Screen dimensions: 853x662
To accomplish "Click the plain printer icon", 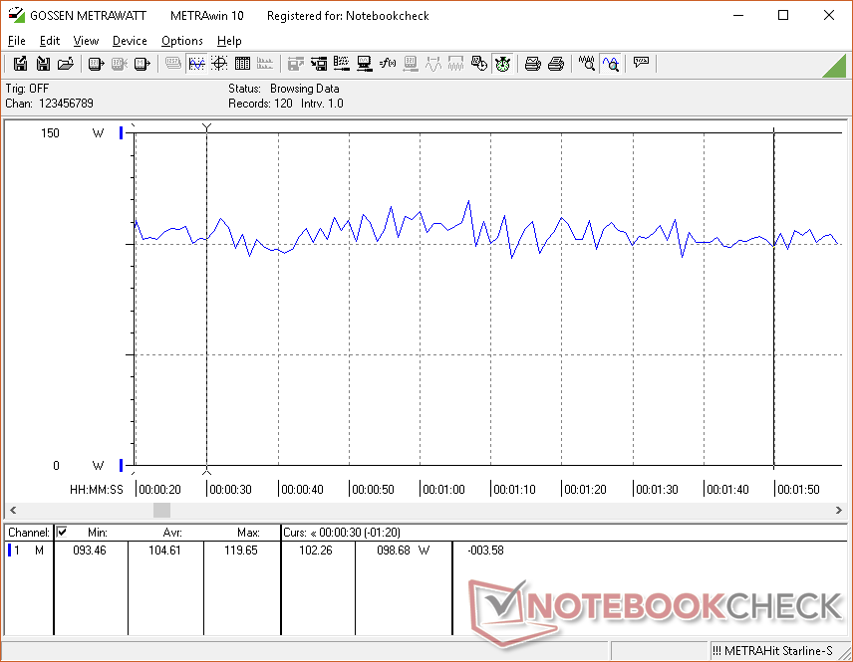I will coord(555,64).
